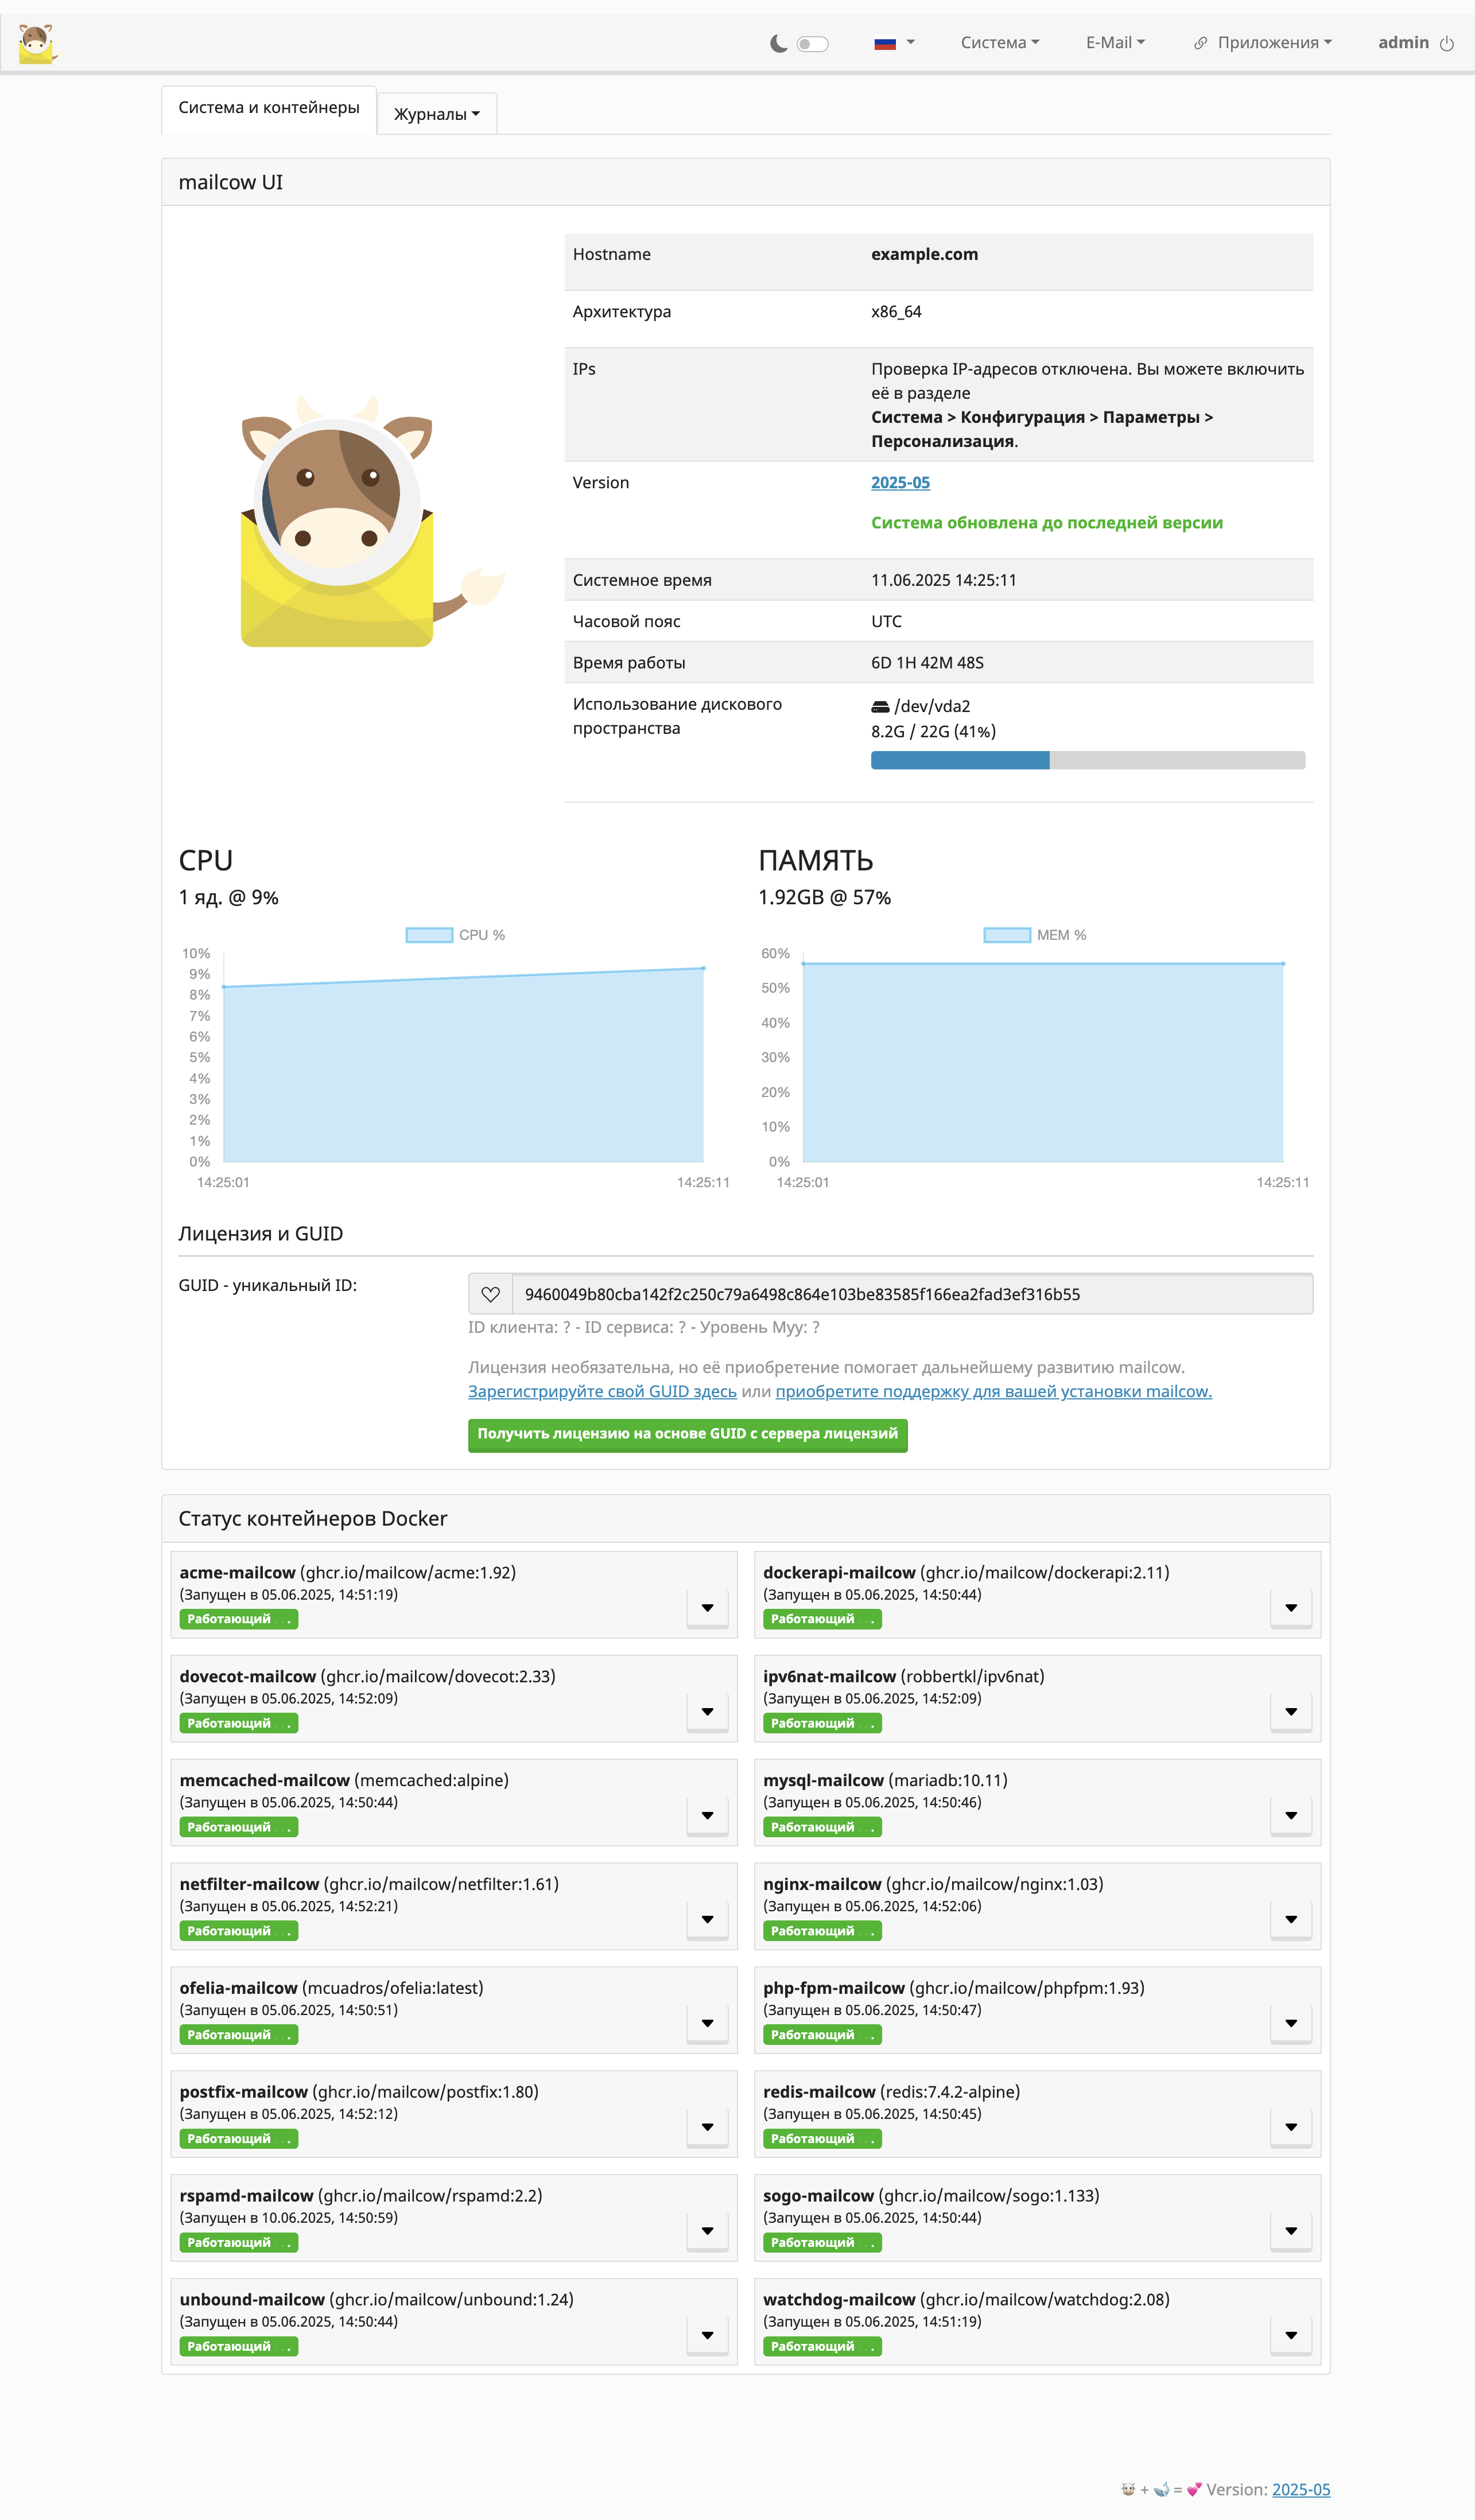1475x2520 pixels.
Task: Click Работающий badge of dockerapi-mailcow
Action: click(822, 1620)
